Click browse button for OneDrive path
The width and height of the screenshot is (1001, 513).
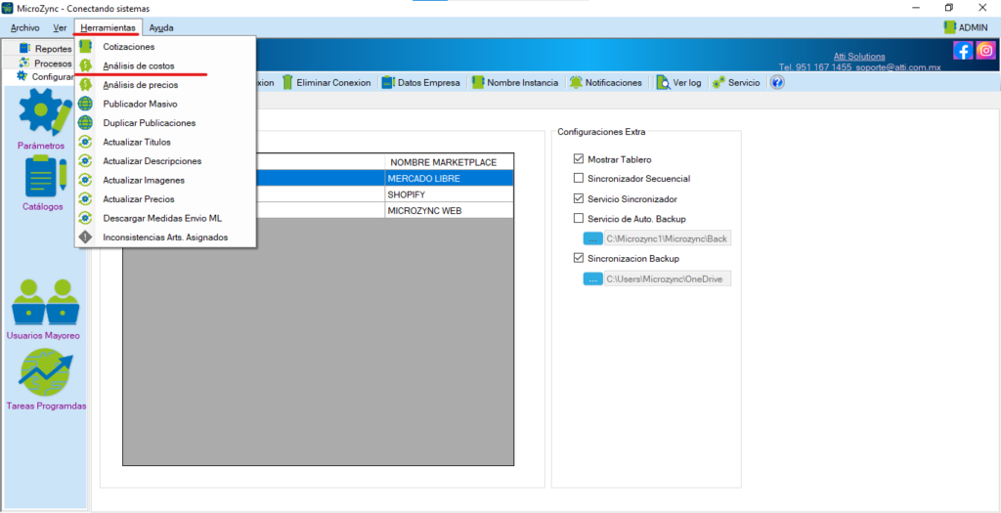[x=593, y=278]
